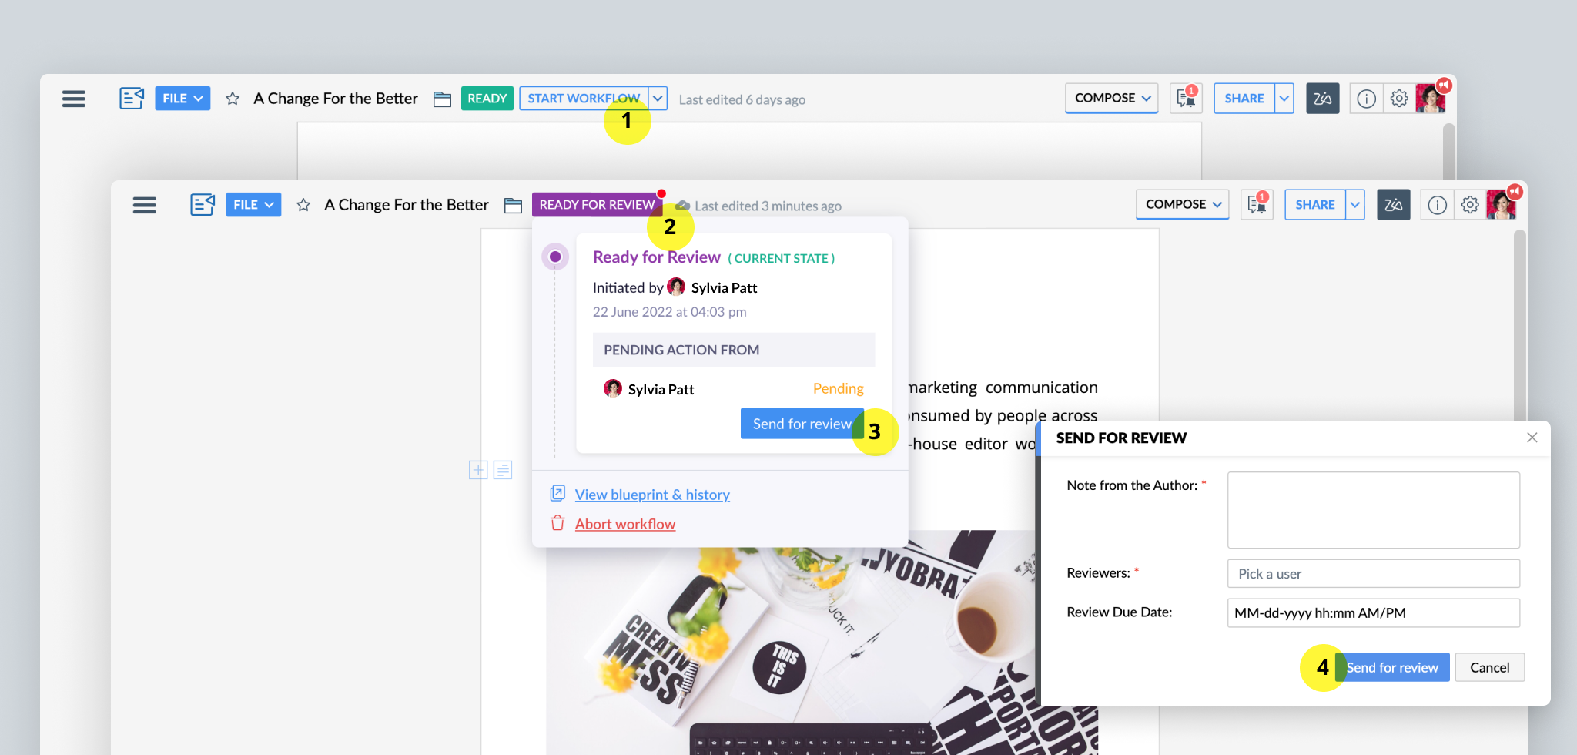1577x755 pixels.
Task: Submit Send for review in dialog
Action: [1392, 667]
